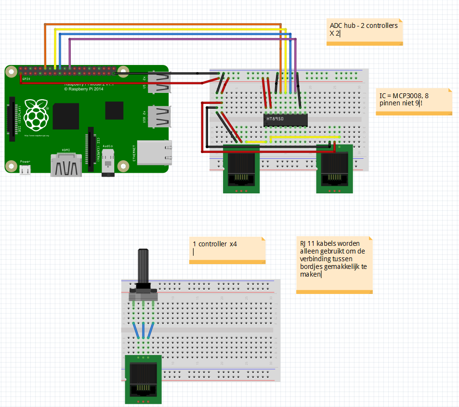This screenshot has width=459, height=407.
Task: Click the GPIO pin header on the Raspberry Pi
Action: pos(67,72)
